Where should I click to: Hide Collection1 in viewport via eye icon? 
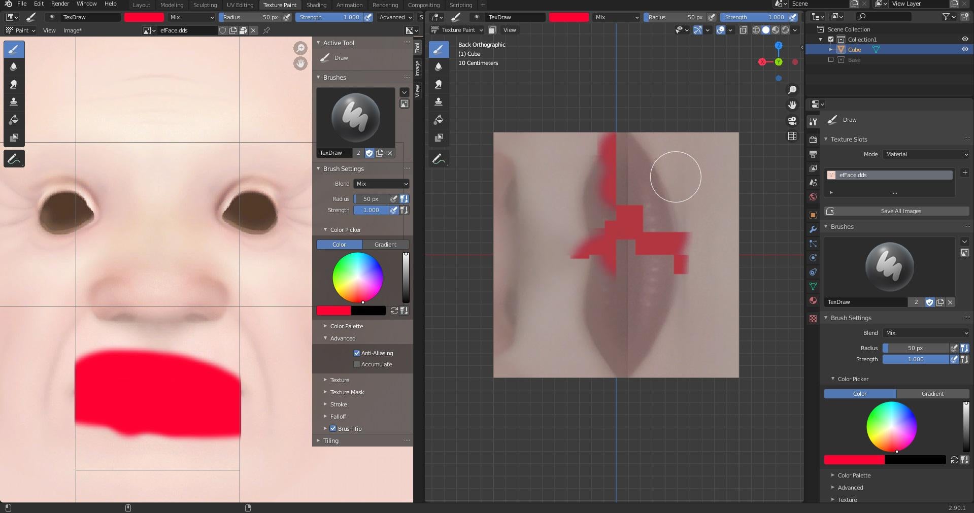(965, 39)
